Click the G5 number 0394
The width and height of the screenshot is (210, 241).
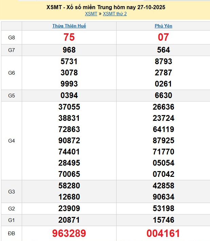pos(69,95)
